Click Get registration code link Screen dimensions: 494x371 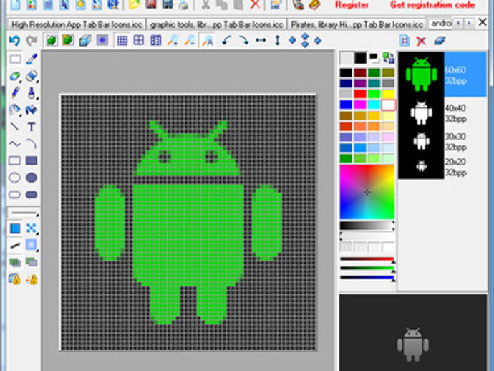pyautogui.click(x=432, y=5)
